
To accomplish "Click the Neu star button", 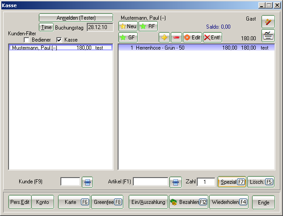I will pyautogui.click(x=128, y=26).
